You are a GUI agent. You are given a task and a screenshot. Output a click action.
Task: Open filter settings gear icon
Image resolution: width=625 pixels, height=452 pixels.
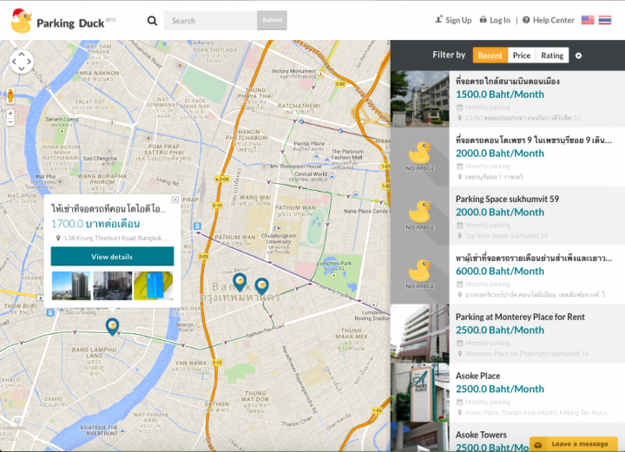click(578, 56)
